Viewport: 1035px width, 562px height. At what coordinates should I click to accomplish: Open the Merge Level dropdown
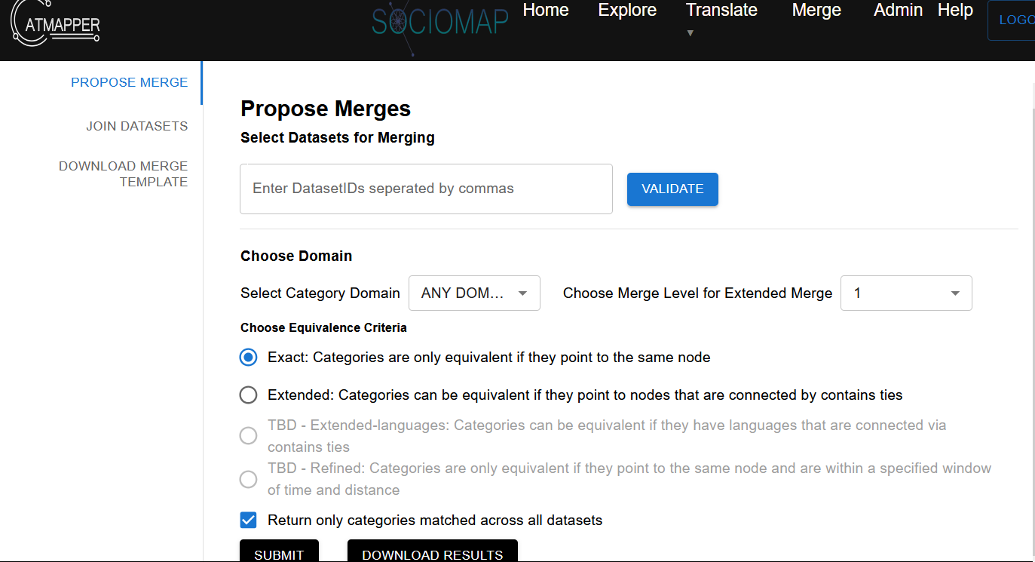click(905, 293)
